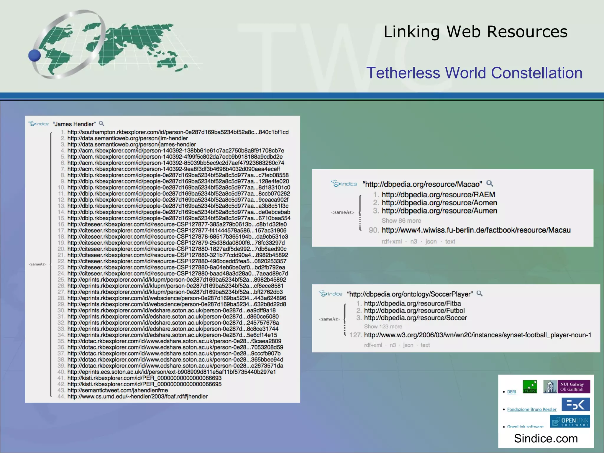Open the DERI link

[511, 392]
